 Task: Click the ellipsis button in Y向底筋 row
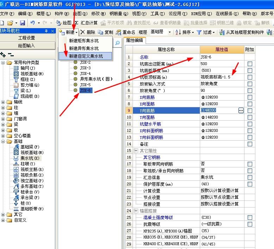[241, 110]
